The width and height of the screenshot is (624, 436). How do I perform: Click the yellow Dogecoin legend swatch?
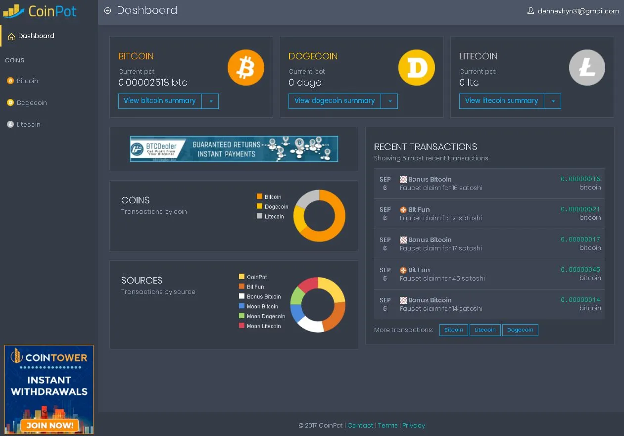click(x=259, y=206)
